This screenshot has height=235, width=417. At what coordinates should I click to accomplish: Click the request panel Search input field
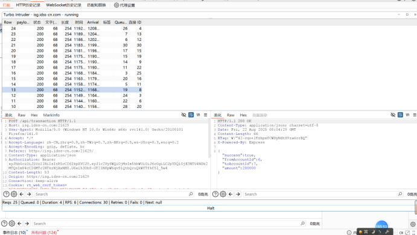tap(112, 194)
